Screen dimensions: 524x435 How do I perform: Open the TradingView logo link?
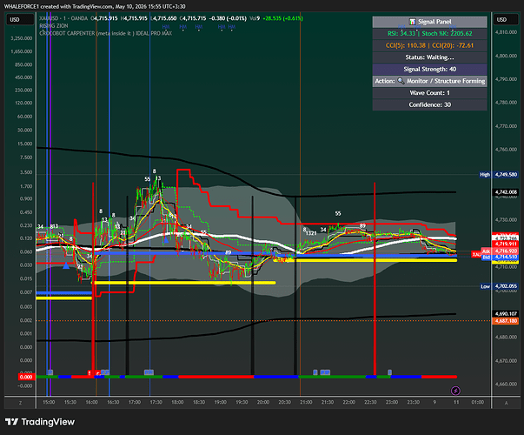[40, 422]
